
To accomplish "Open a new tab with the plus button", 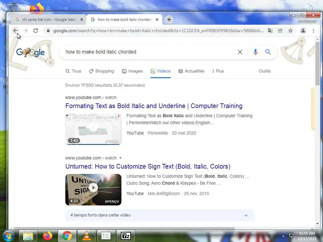I will tap(169, 20).
